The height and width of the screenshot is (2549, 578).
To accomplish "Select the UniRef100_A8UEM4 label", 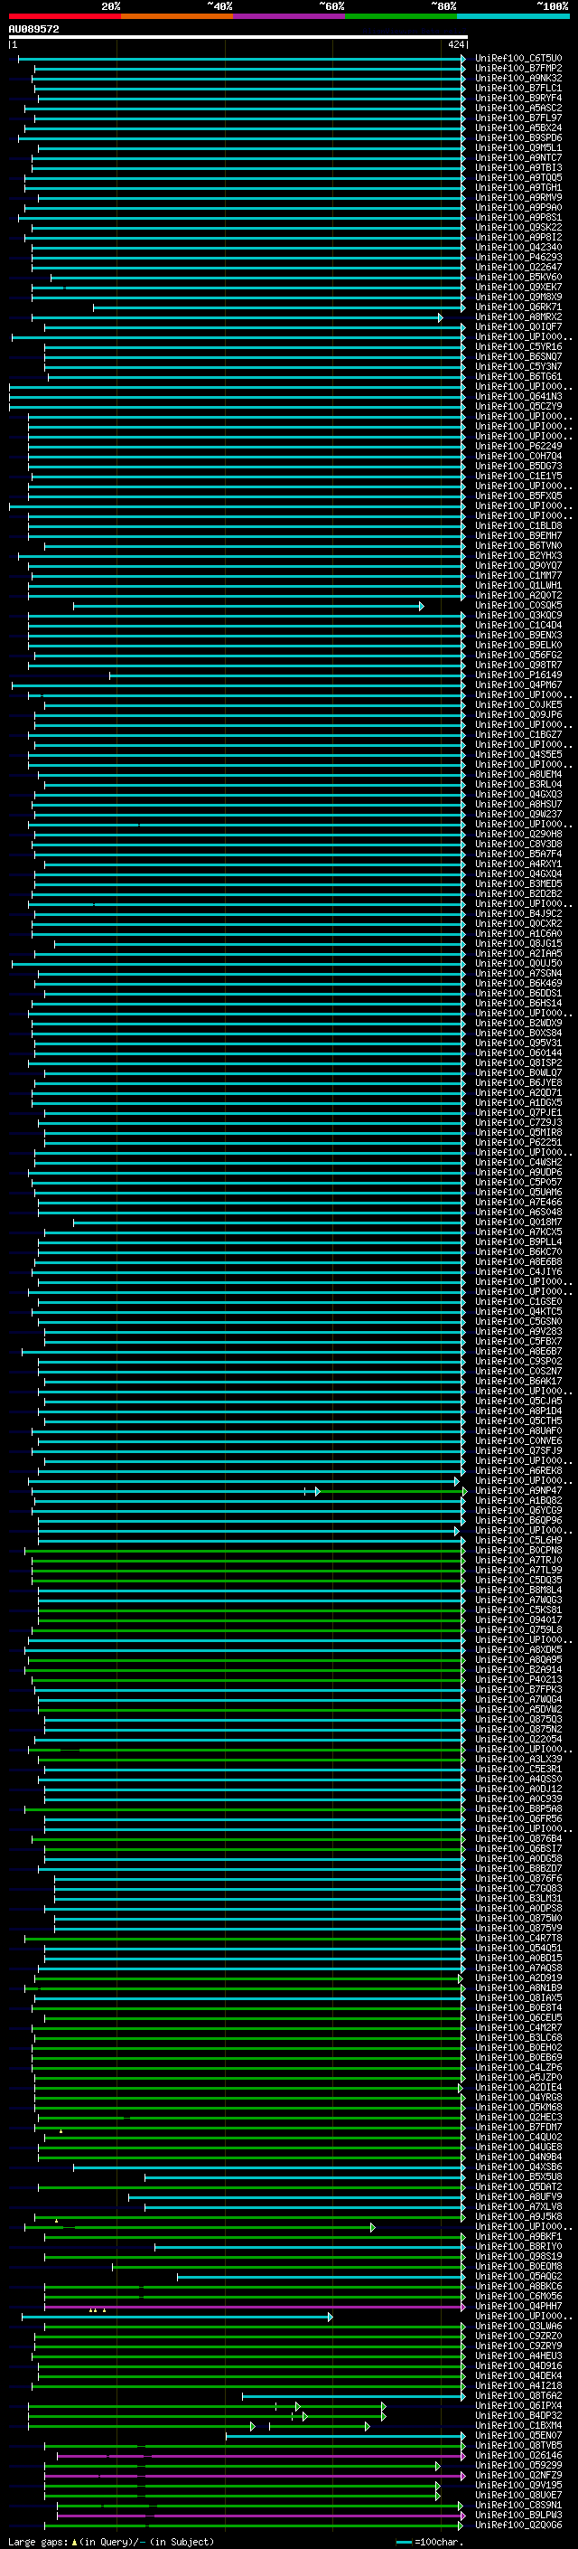I will [x=517, y=775].
